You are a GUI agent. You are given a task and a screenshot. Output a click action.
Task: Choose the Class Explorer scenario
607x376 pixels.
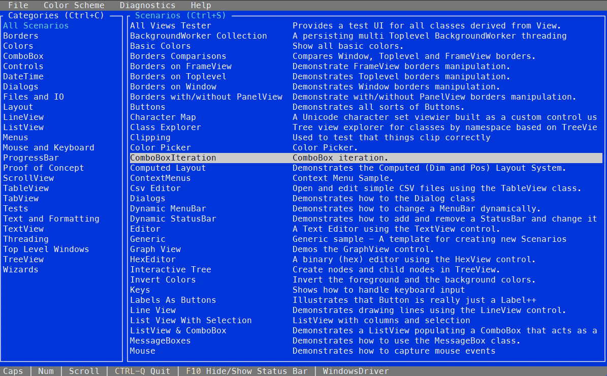pos(165,127)
